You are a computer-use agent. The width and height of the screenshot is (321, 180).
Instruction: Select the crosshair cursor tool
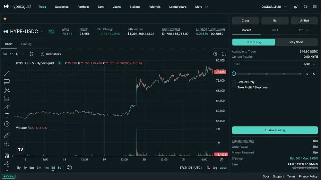[7, 65]
